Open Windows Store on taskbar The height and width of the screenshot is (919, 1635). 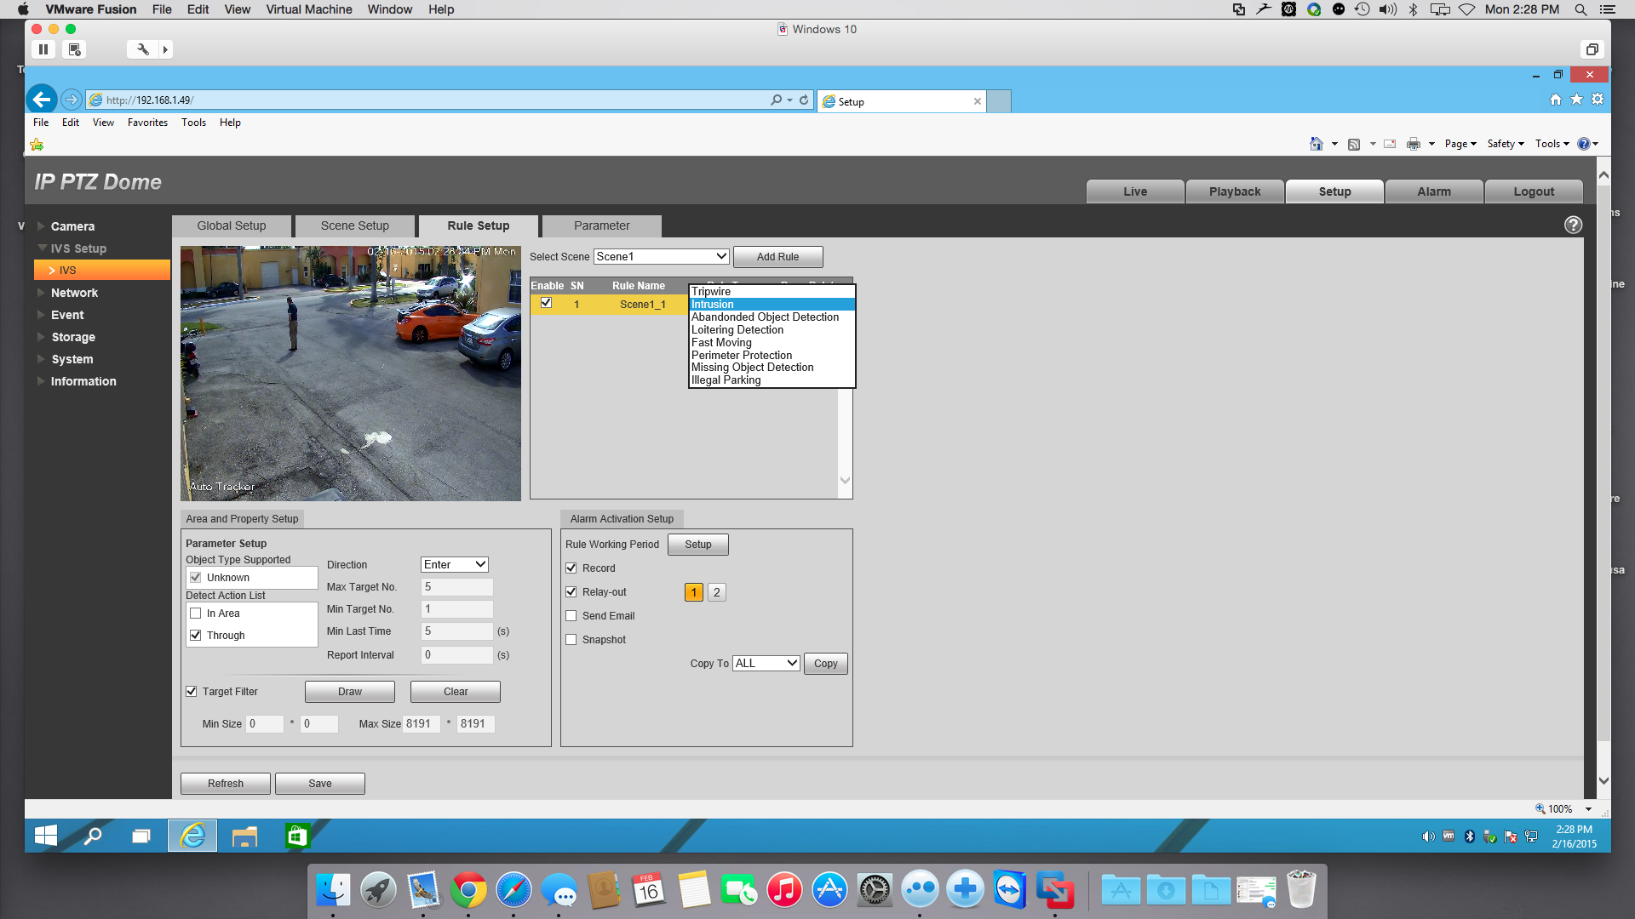click(x=296, y=836)
